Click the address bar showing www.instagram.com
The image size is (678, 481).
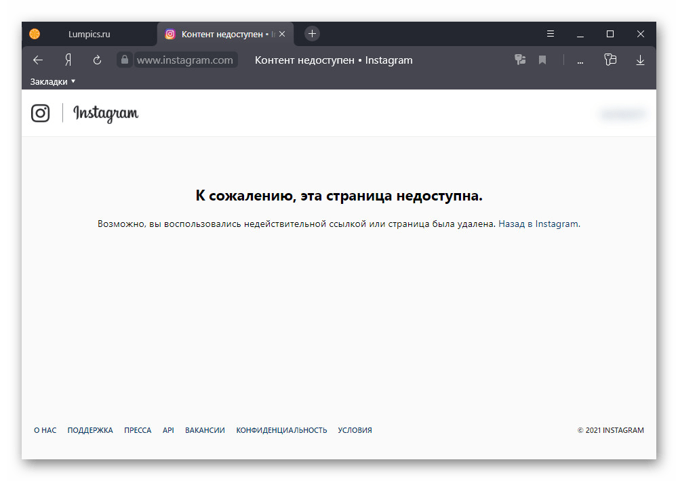click(x=186, y=60)
